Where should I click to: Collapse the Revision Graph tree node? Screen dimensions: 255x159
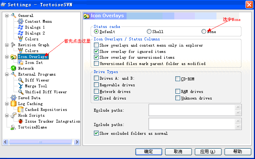coord(7,45)
